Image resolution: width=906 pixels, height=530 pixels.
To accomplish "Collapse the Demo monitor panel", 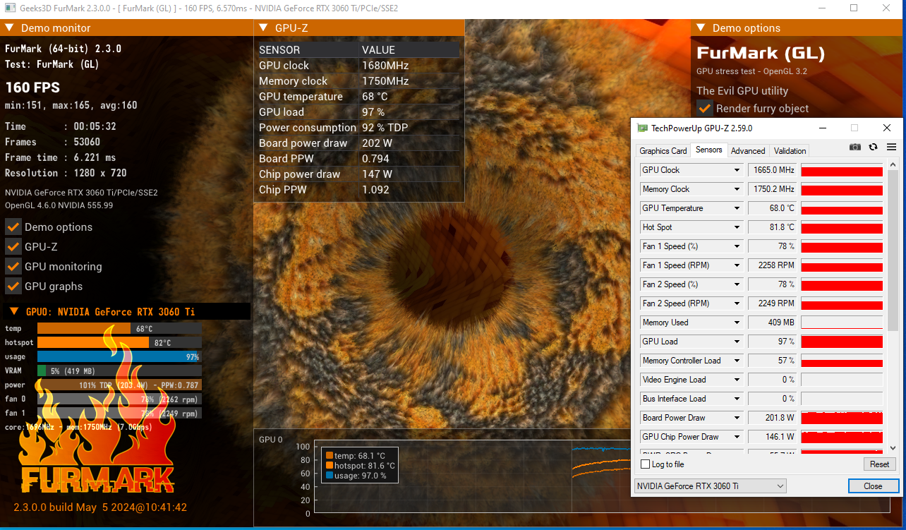I will click(9, 28).
